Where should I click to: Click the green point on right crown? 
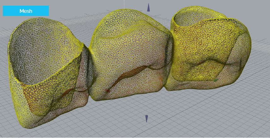coord(215,81)
